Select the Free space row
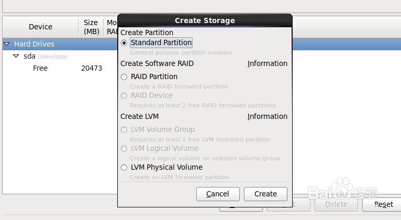Image resolution: width=401 pixels, height=220 pixels. click(x=40, y=68)
